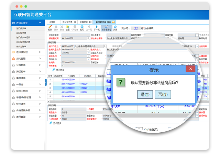
Task: Click the 修改 pencil edit icon
Action: (x=50, y=27)
